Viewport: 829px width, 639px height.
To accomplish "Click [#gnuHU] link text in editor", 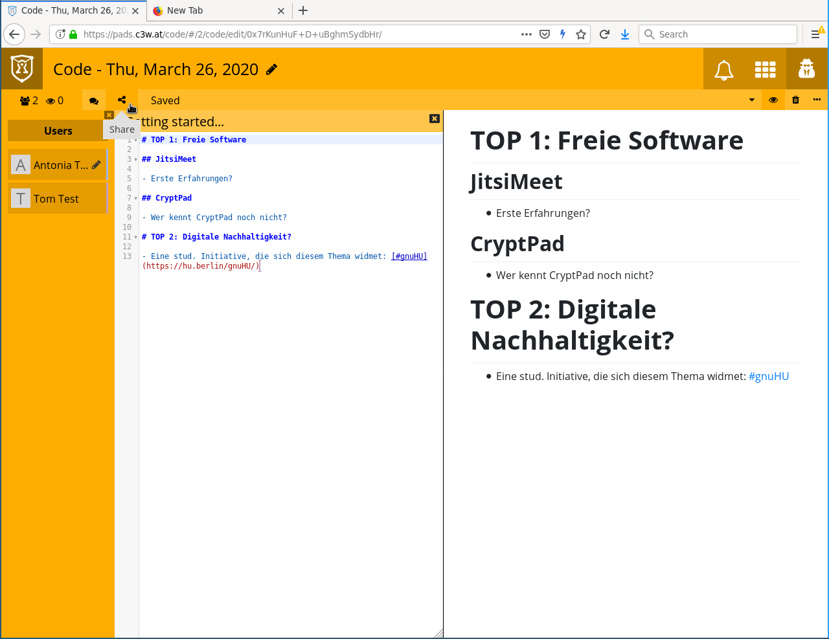I will (409, 256).
